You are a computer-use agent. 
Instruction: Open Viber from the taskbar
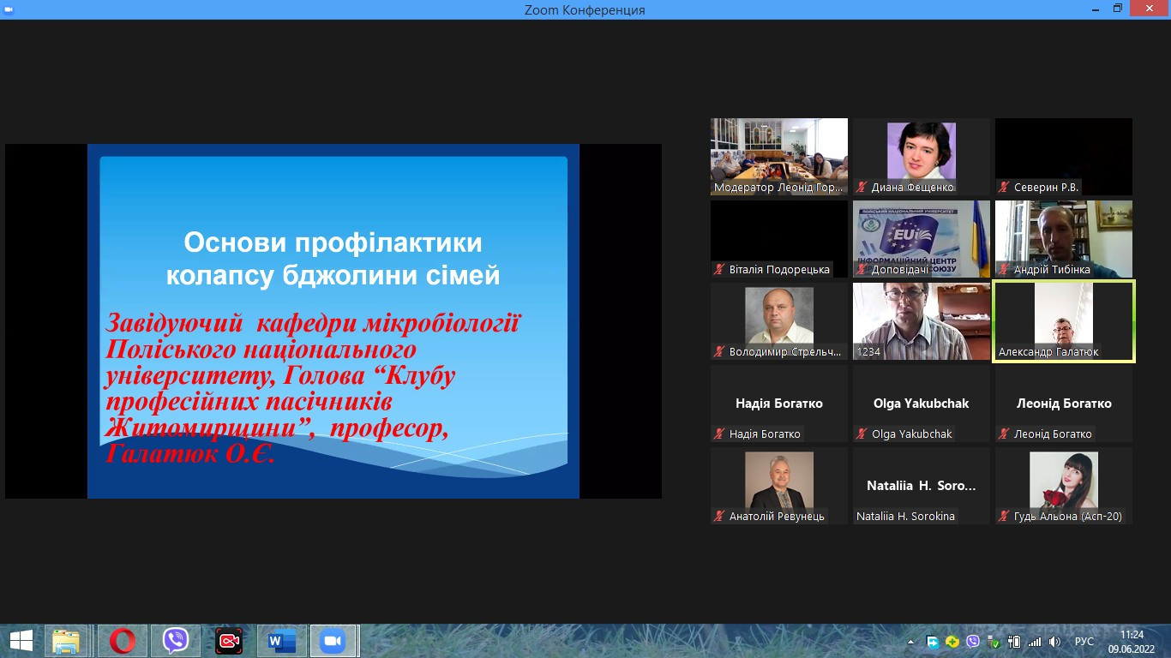[176, 641]
